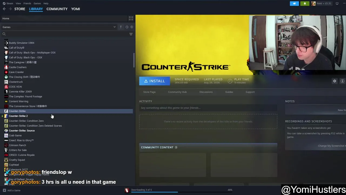Image resolution: width=346 pixels, height=195 pixels.
Task: Click the Change My Screenshot Key link
Action: click(332, 146)
